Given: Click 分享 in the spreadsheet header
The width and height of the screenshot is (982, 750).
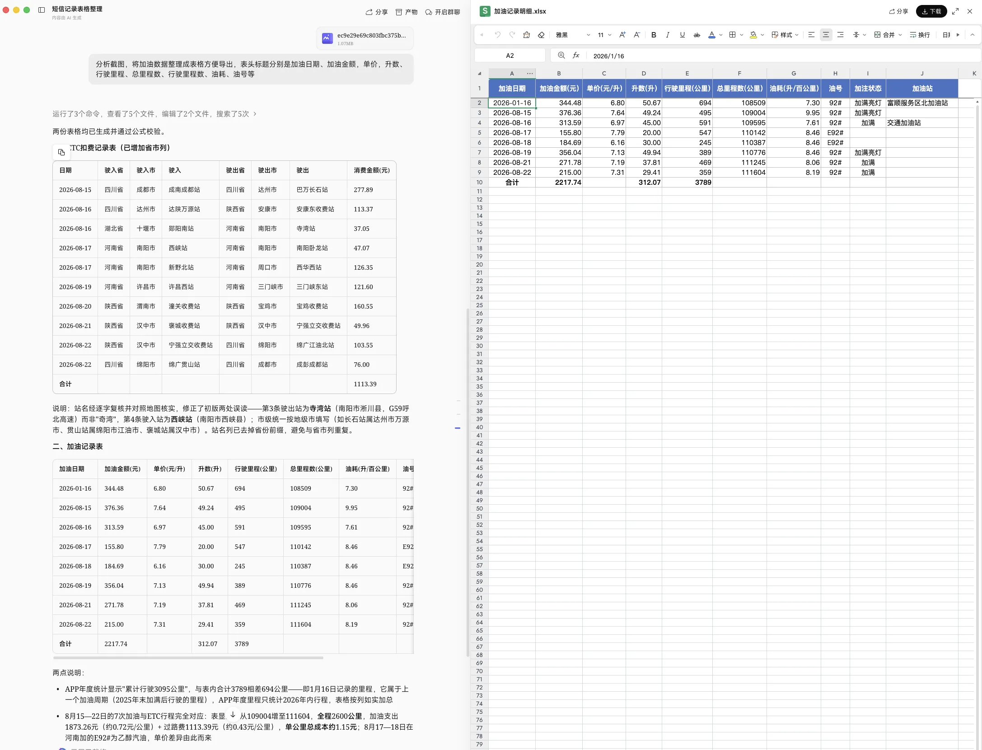Looking at the screenshot, I should coord(898,11).
